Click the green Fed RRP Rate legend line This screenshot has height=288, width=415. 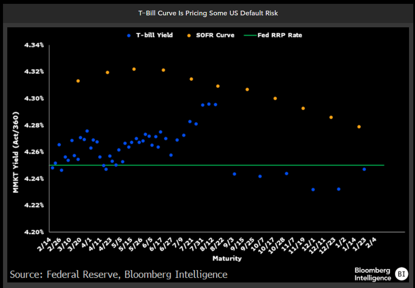pyautogui.click(x=250, y=35)
